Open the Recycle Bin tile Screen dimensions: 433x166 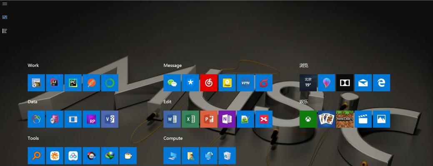(x=227, y=156)
